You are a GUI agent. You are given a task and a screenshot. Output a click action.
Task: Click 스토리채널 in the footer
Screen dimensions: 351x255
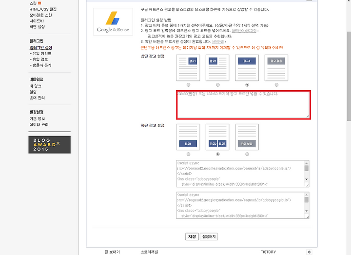(x=149, y=252)
